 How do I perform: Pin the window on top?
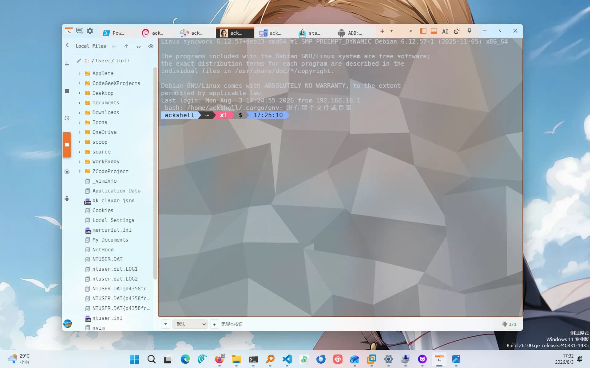469,31
